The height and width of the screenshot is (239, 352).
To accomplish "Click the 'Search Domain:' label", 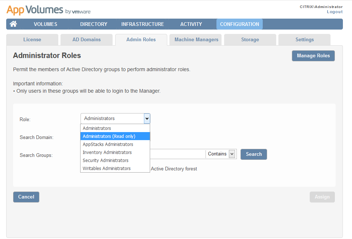I will [36, 137].
